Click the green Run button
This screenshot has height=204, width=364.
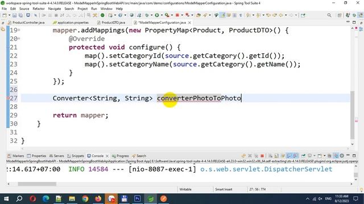coord(157,15)
